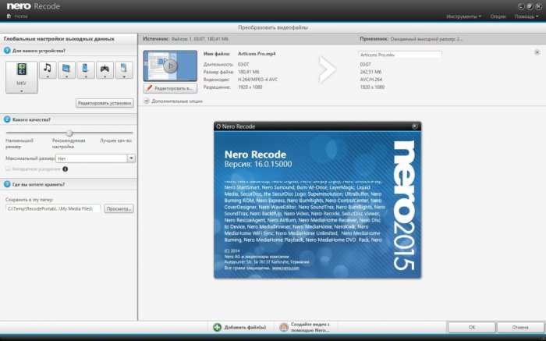Viewport: 546px width, 341px height.
Task: Choose the music note audio device category
Action: (48, 70)
